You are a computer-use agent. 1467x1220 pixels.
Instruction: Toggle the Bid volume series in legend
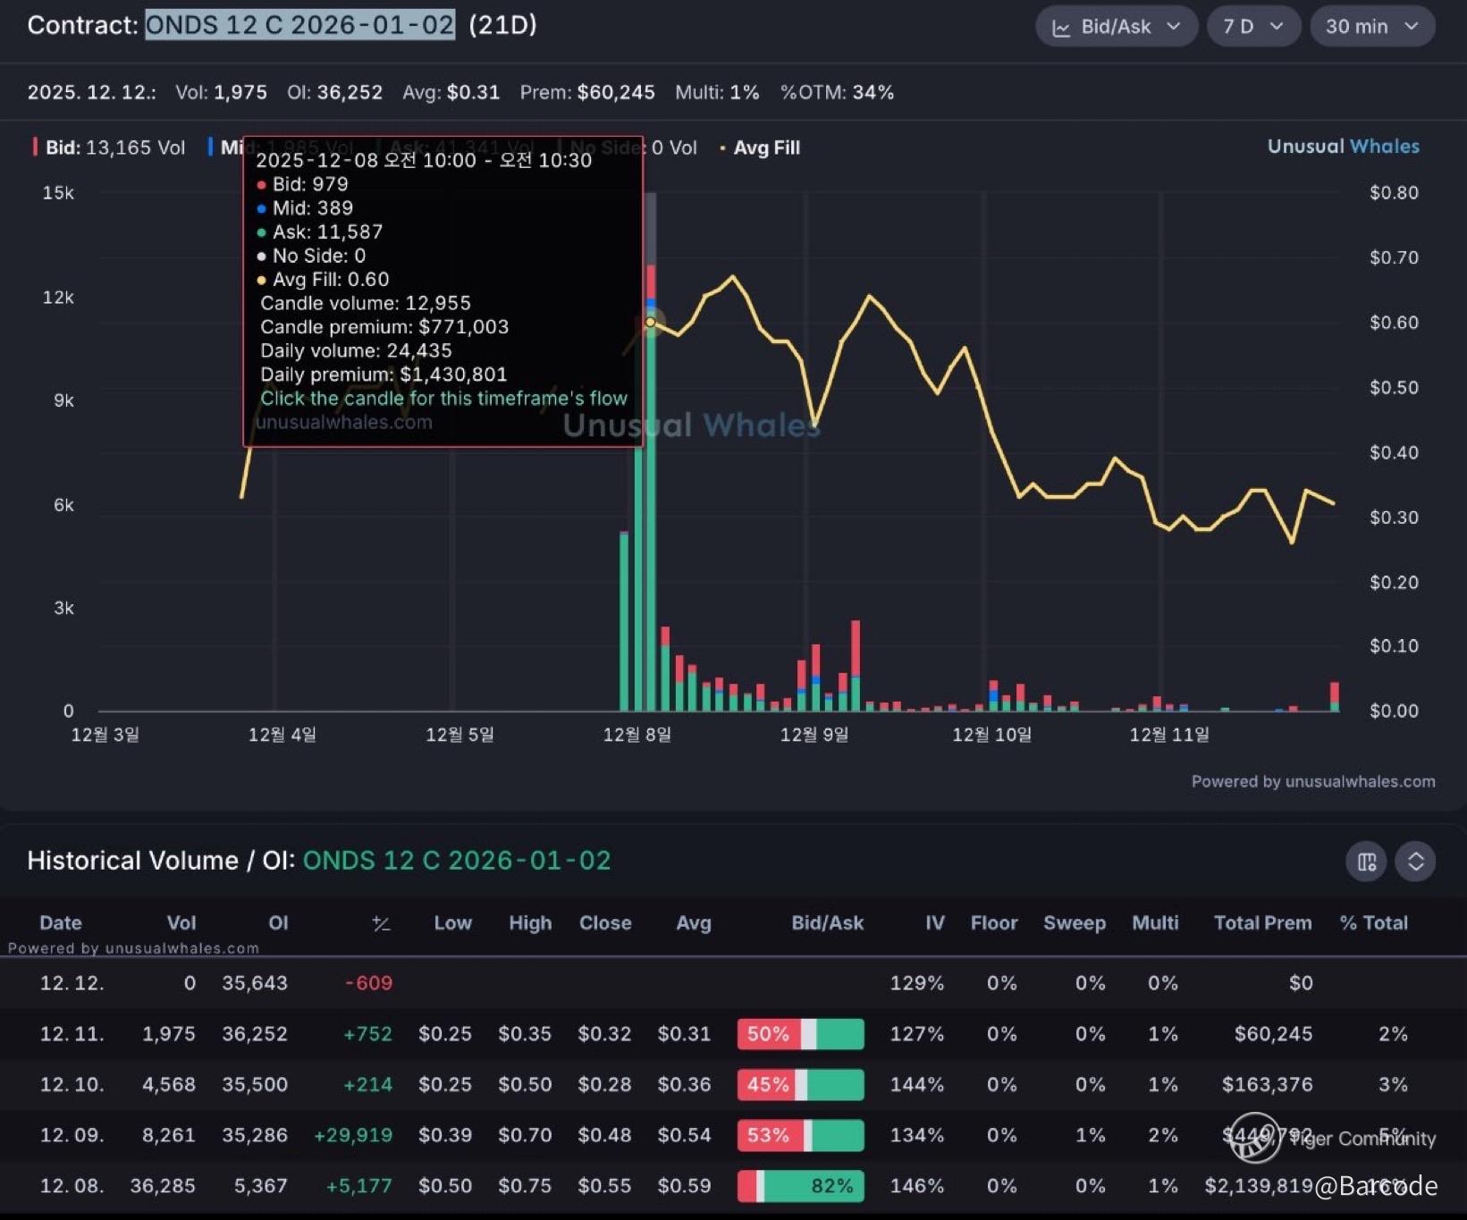114,147
